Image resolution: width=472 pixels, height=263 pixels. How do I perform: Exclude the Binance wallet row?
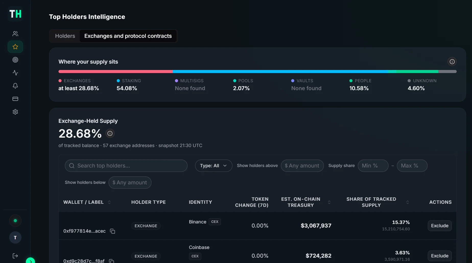(x=440, y=226)
